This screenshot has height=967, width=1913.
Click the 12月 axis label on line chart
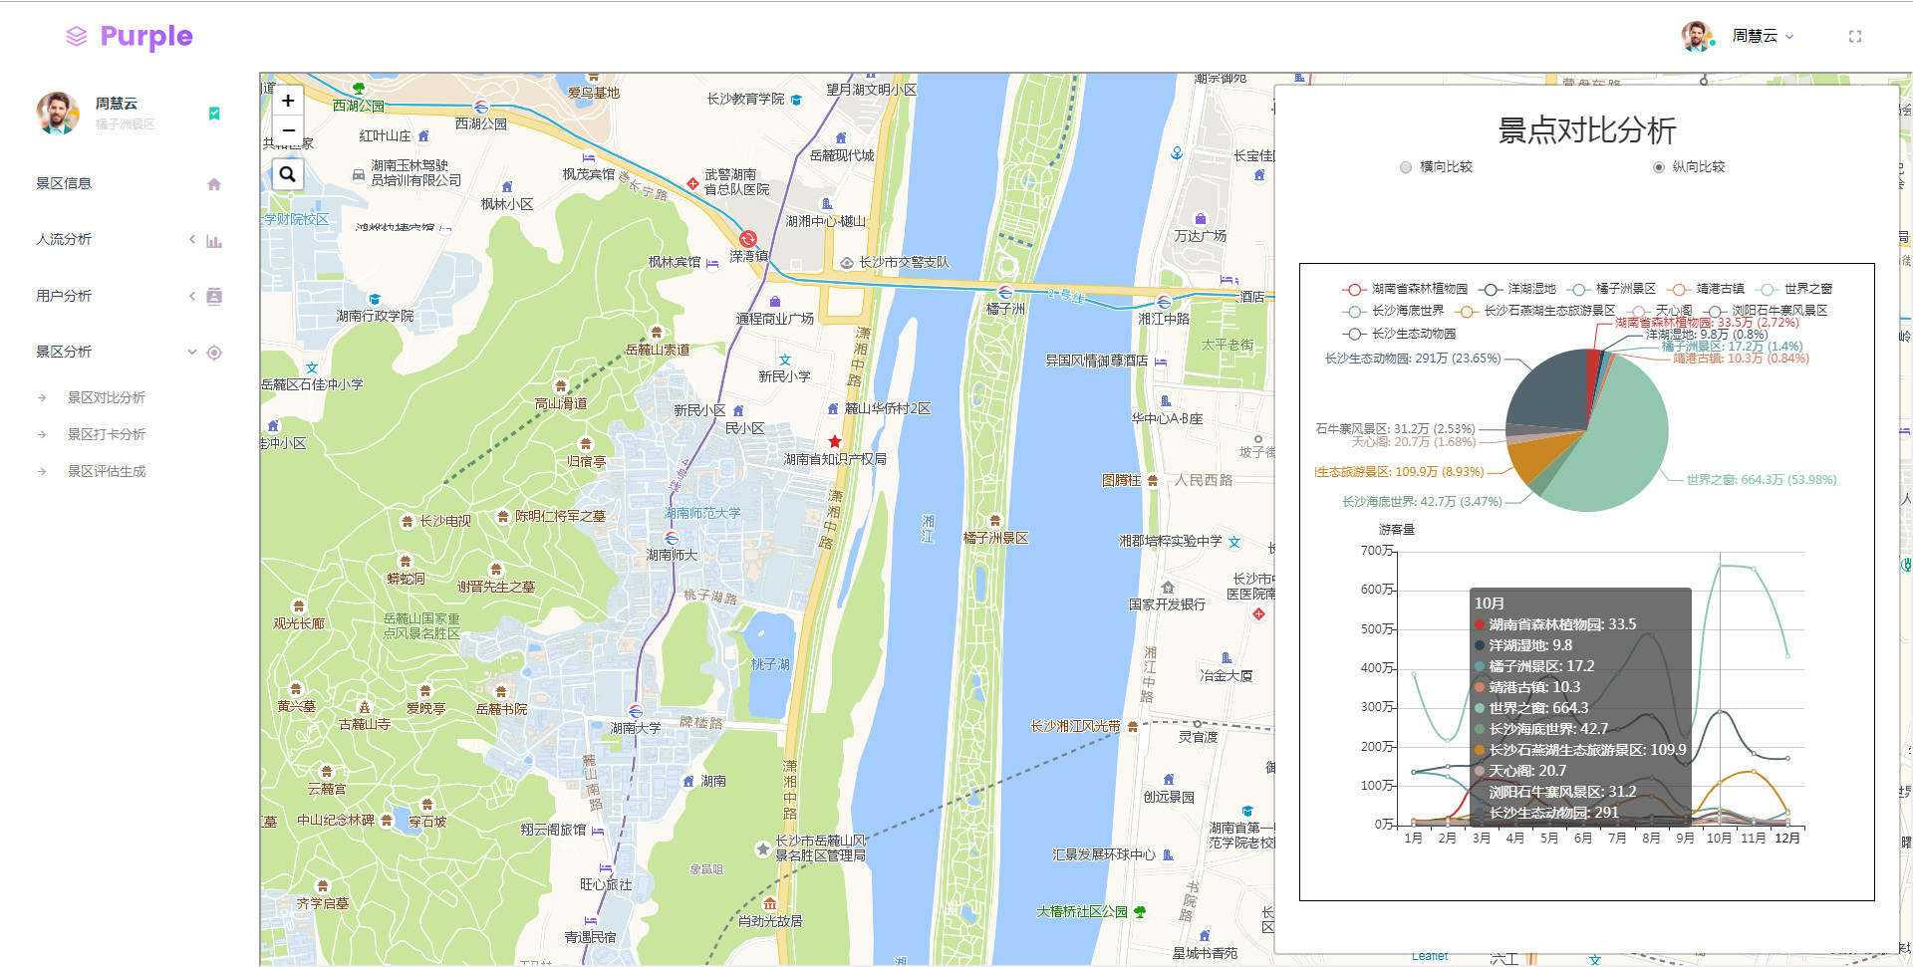tap(1787, 839)
